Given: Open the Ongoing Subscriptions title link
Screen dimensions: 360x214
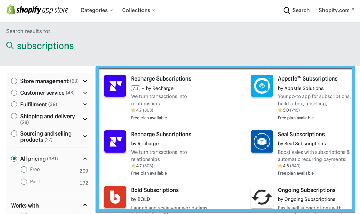Looking at the screenshot, I should [x=307, y=190].
